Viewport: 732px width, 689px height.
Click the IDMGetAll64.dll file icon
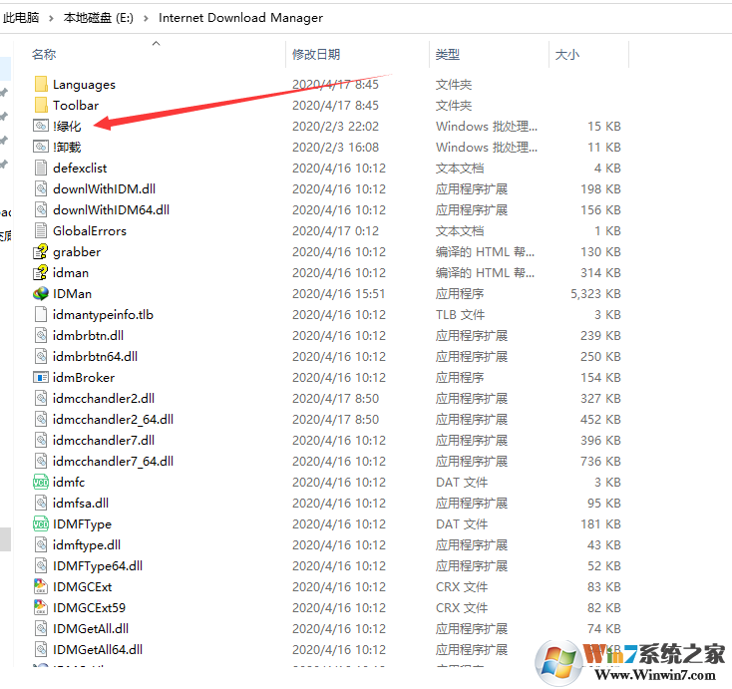(x=41, y=650)
